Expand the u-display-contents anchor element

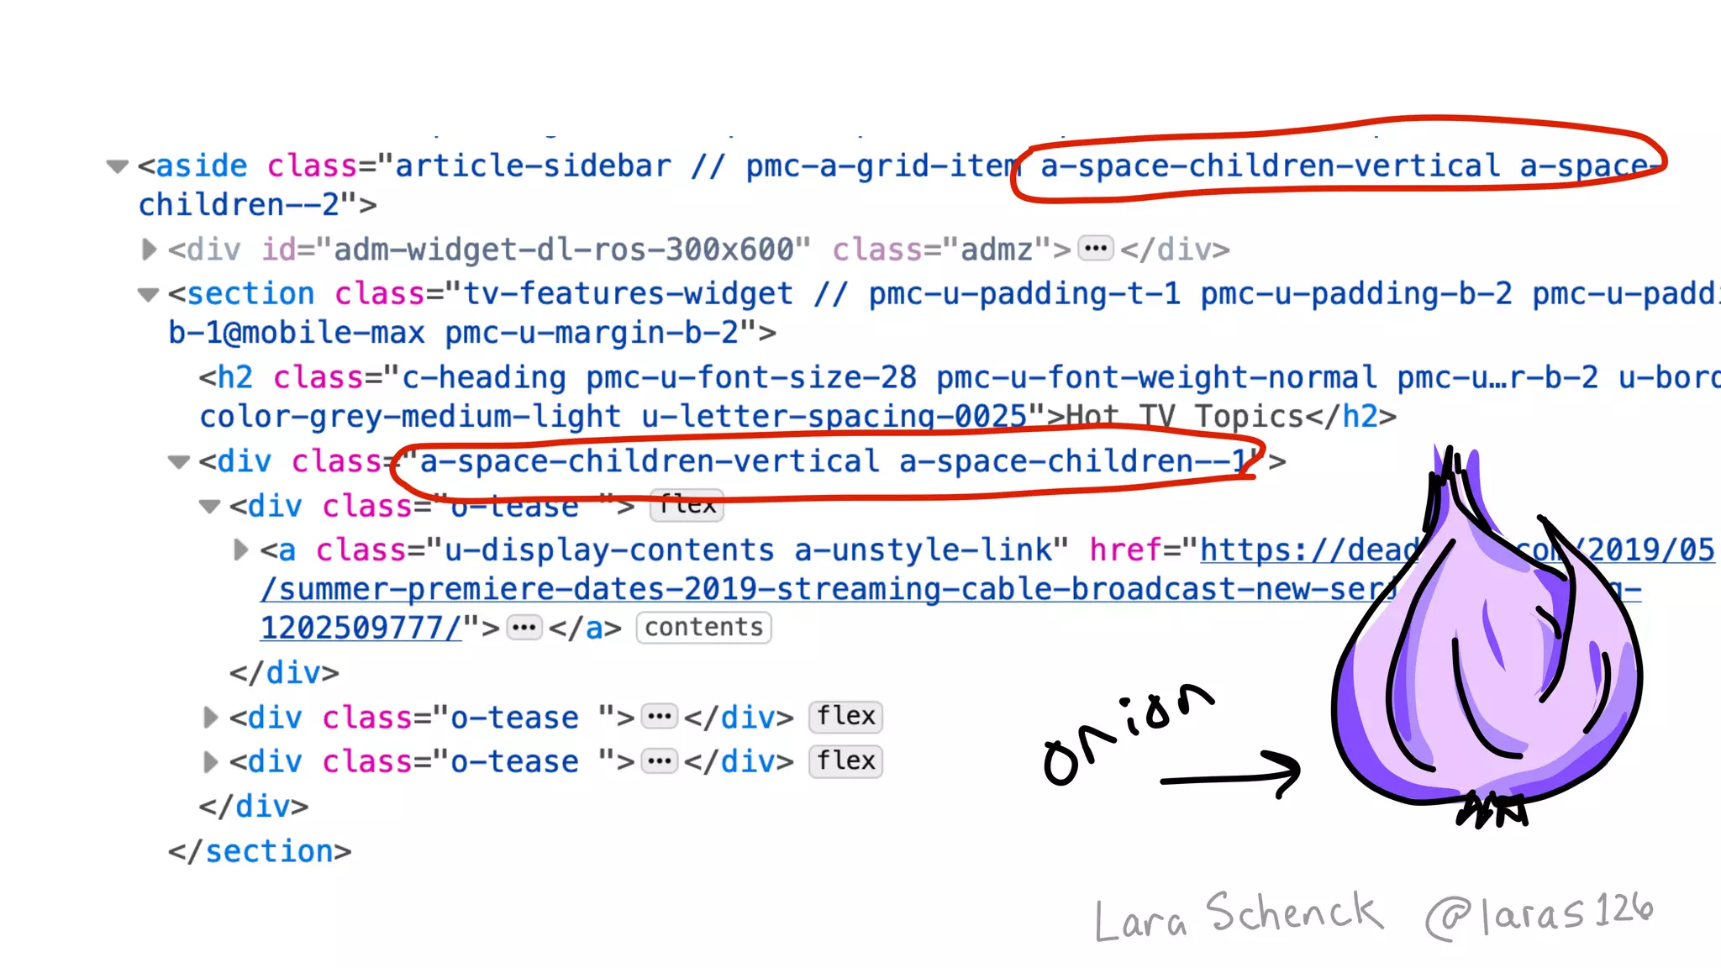240,550
